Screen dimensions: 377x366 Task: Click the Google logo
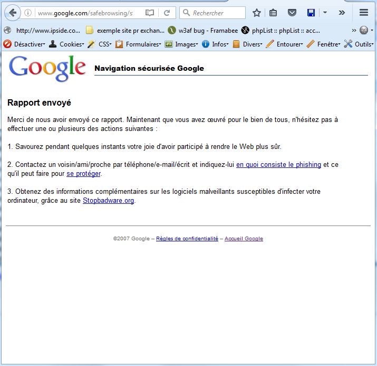point(47,68)
